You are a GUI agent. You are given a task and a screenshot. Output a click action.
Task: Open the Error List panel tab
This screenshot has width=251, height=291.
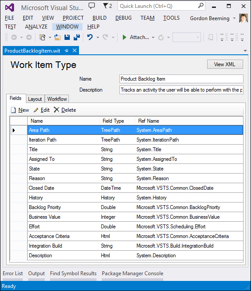[x=13, y=273]
